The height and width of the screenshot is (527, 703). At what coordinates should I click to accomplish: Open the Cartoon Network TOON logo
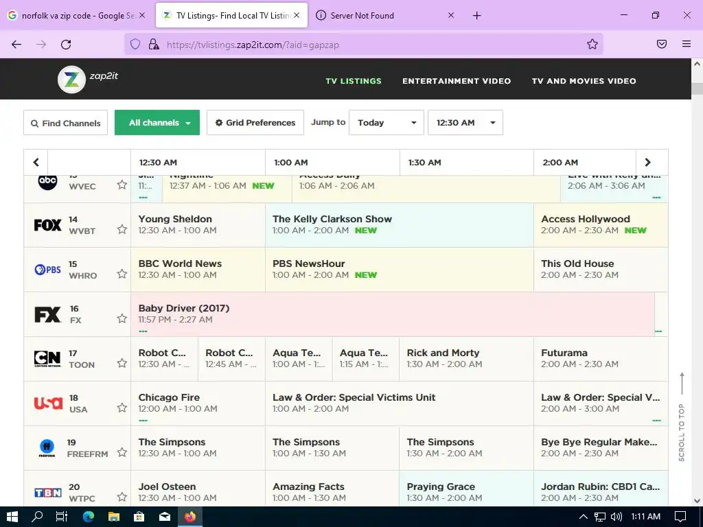click(47, 358)
